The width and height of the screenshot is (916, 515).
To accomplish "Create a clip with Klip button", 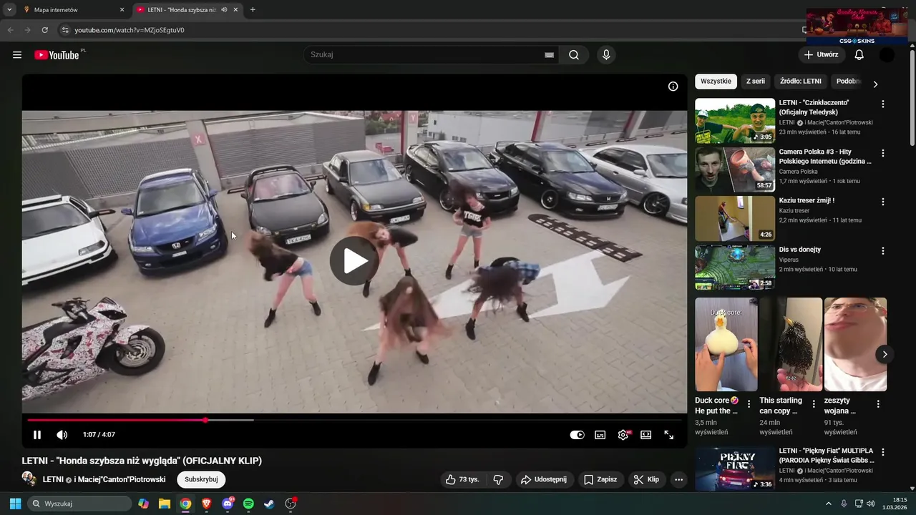I will coord(646,479).
